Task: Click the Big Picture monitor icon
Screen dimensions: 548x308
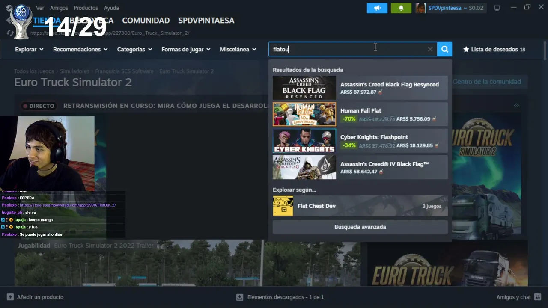Action: click(x=497, y=8)
